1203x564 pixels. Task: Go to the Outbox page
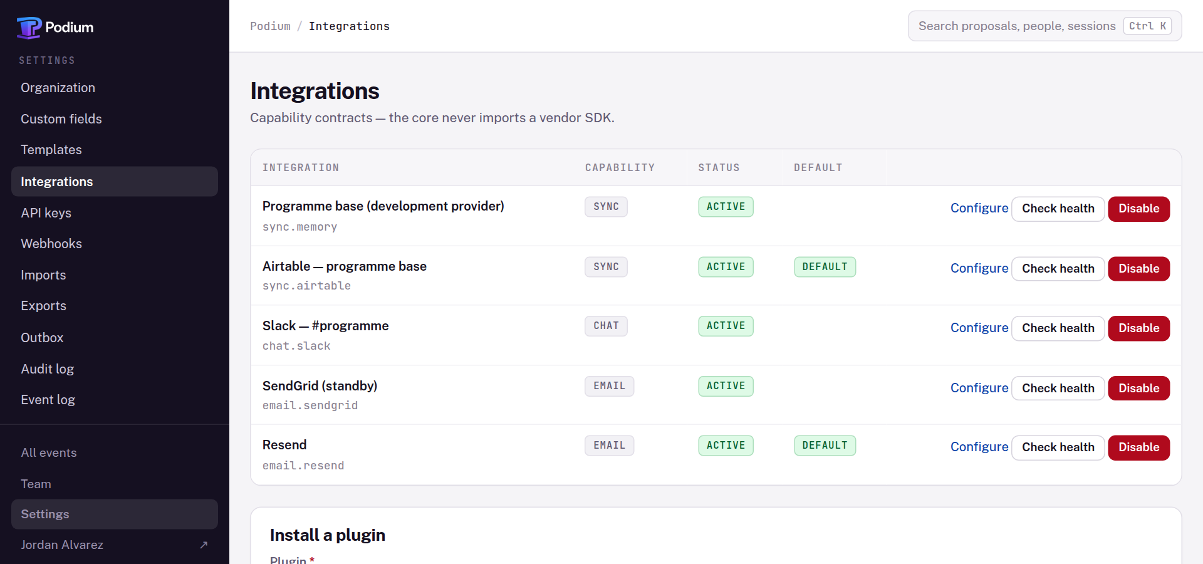[115, 338]
